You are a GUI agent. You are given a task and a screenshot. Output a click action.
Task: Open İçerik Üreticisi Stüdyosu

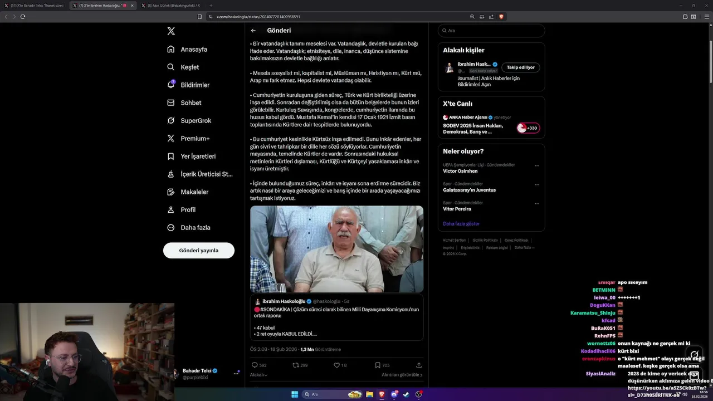tap(200, 174)
